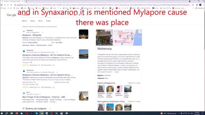Image resolution: width=205 pixels, height=115 pixels.
Task: View more Σημεία ενδιαφέροντος places
Action: 134,83
